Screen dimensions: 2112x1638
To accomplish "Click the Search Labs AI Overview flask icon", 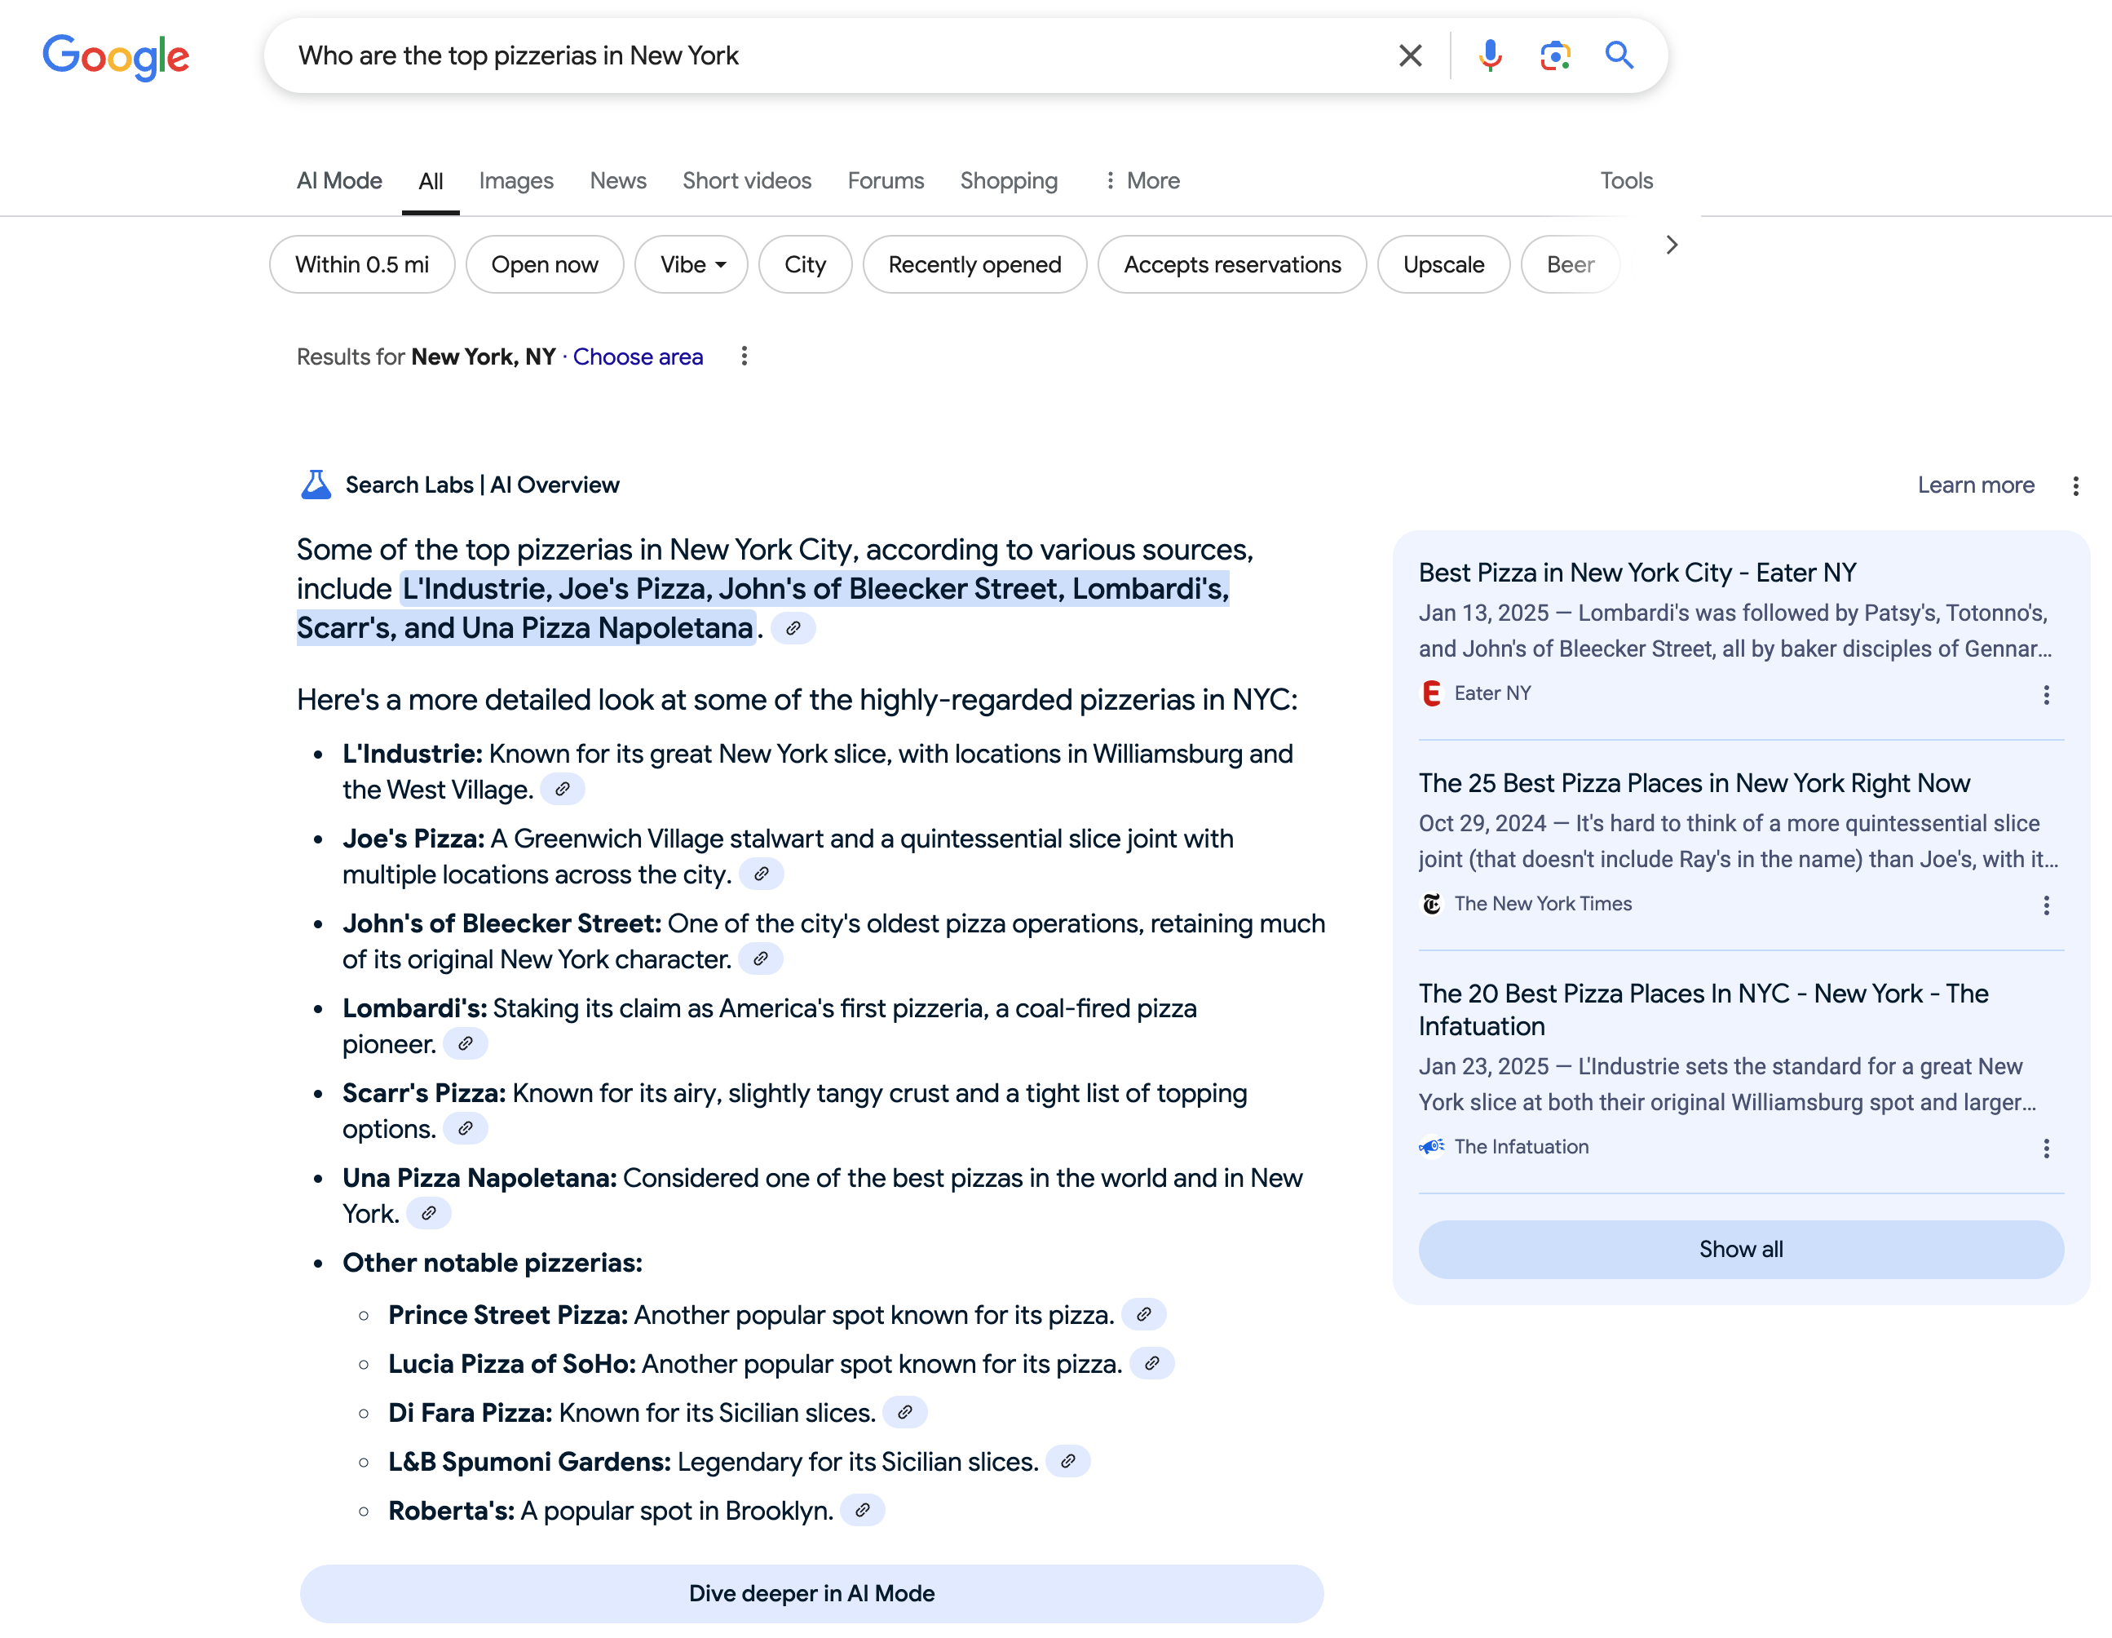I will [x=314, y=484].
